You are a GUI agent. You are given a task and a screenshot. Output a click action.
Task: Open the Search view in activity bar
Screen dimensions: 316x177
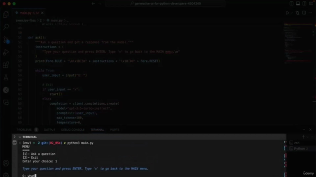click(x=6, y=27)
